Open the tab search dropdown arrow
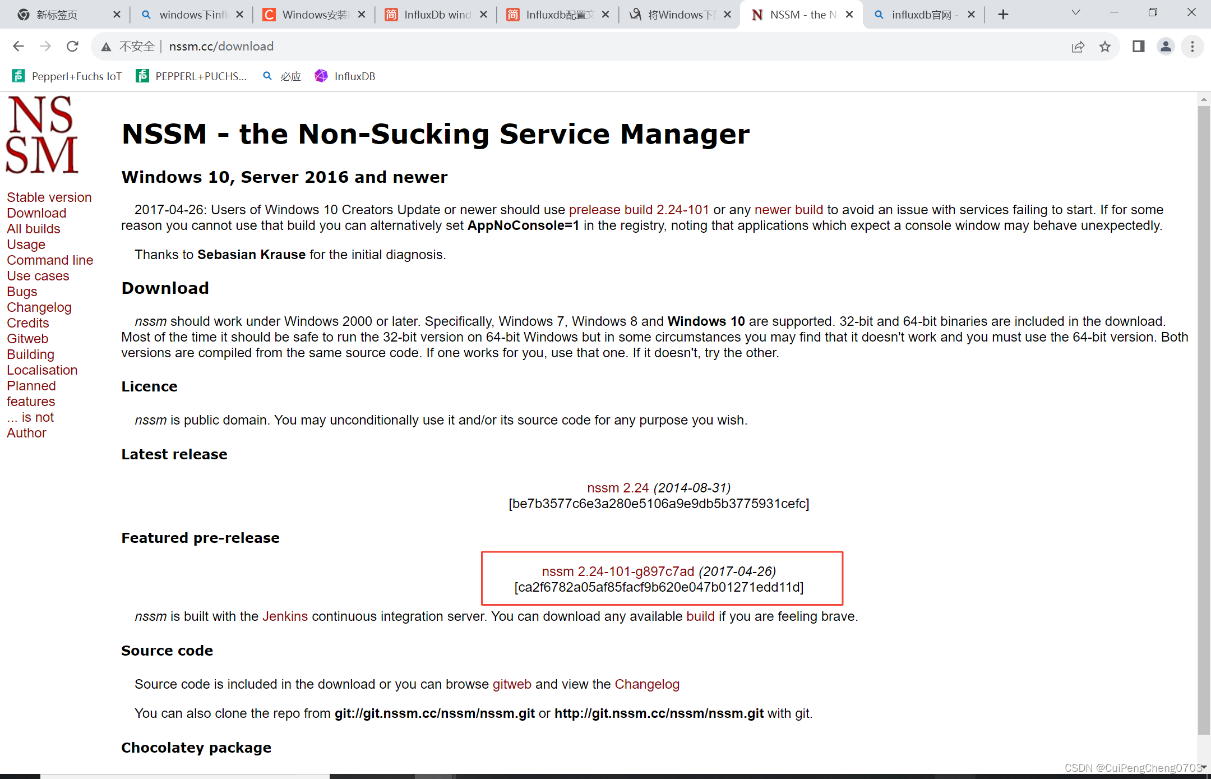 click(1075, 12)
